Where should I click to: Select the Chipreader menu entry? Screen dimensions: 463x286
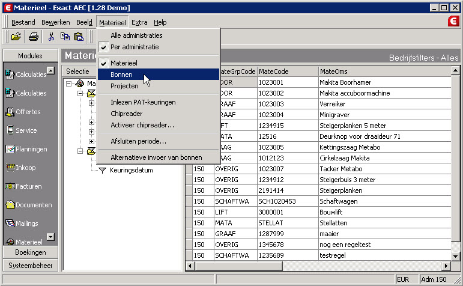pos(159,114)
